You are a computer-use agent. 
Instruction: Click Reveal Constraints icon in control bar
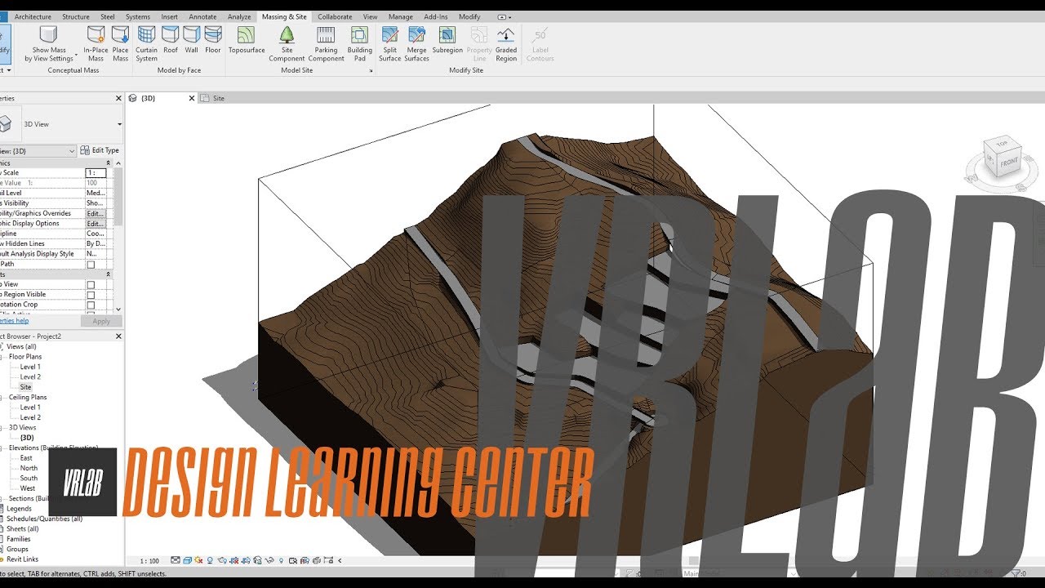click(328, 560)
